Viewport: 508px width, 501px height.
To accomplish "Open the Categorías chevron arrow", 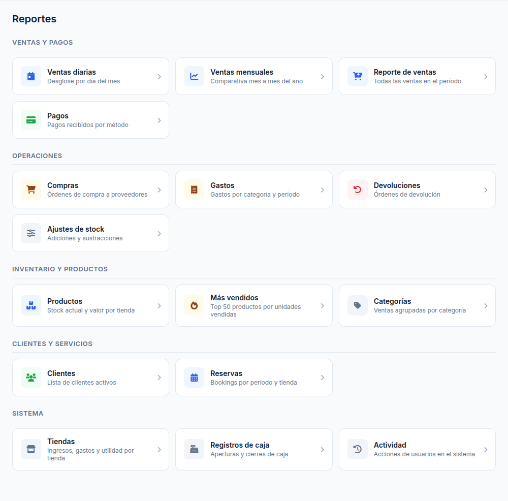I will [486, 306].
